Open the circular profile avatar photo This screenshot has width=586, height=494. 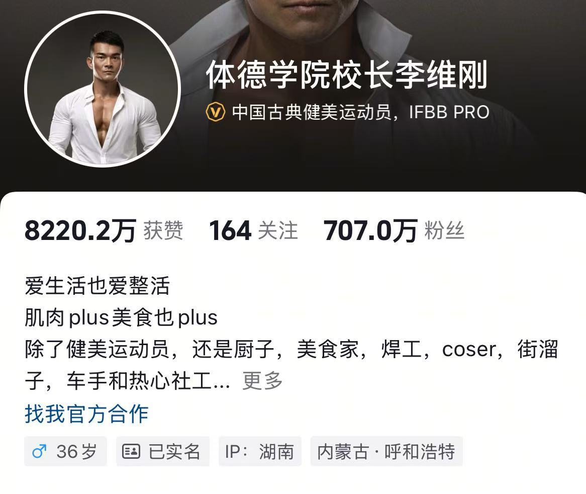pyautogui.click(x=103, y=90)
